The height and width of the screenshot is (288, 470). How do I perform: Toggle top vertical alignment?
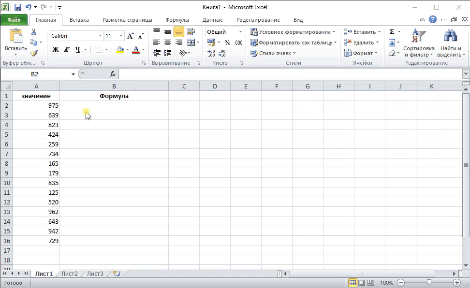(157, 31)
